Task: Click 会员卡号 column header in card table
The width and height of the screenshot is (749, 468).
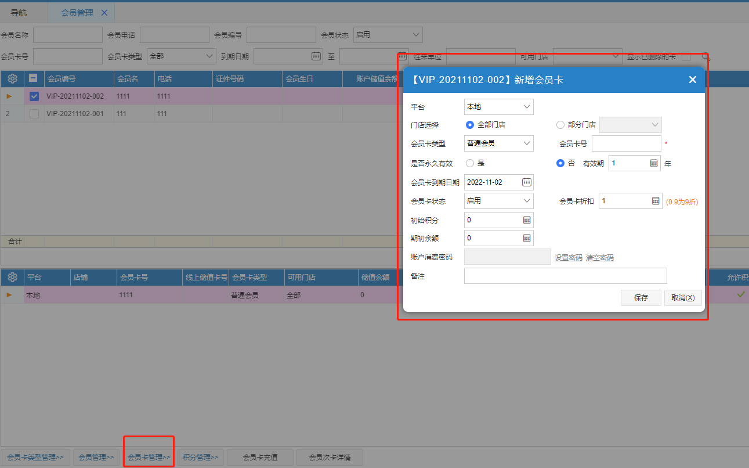Action: point(149,278)
